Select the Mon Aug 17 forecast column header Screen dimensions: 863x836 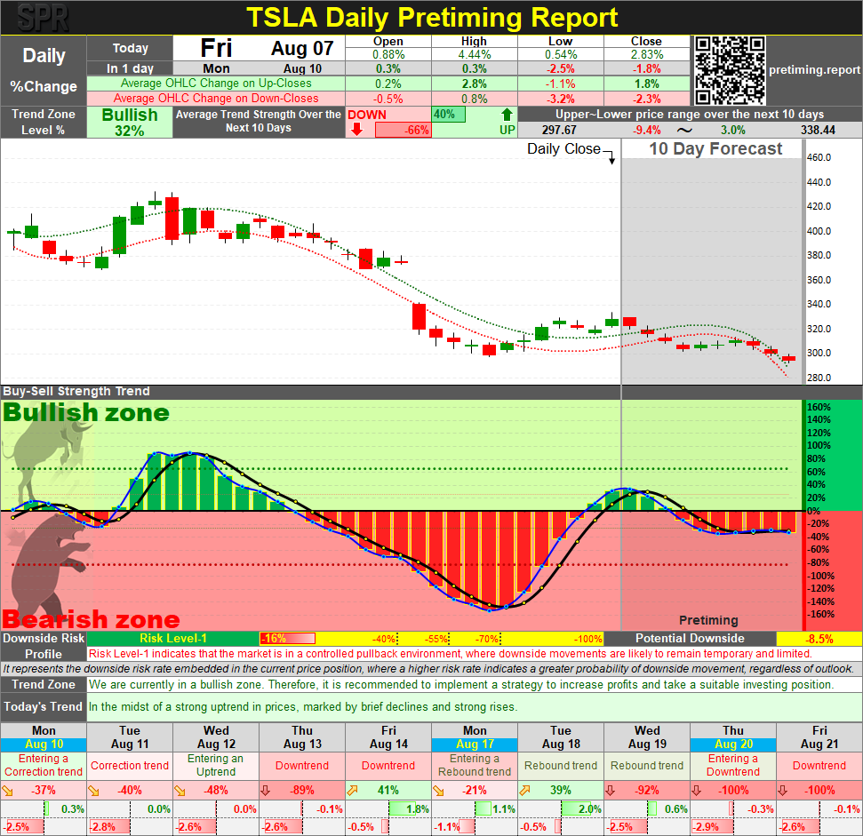pos(475,737)
